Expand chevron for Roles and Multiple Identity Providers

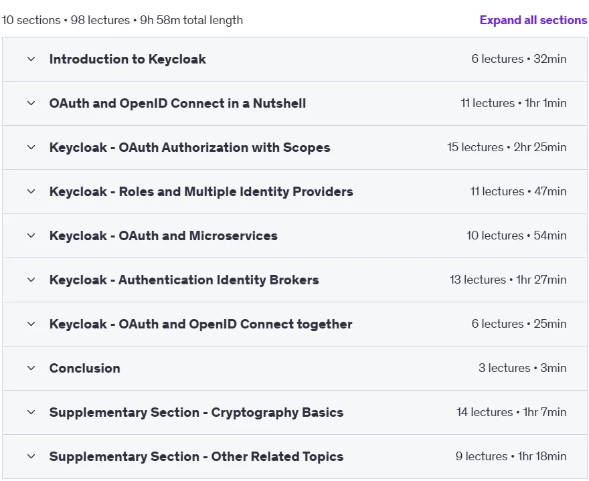(x=31, y=191)
